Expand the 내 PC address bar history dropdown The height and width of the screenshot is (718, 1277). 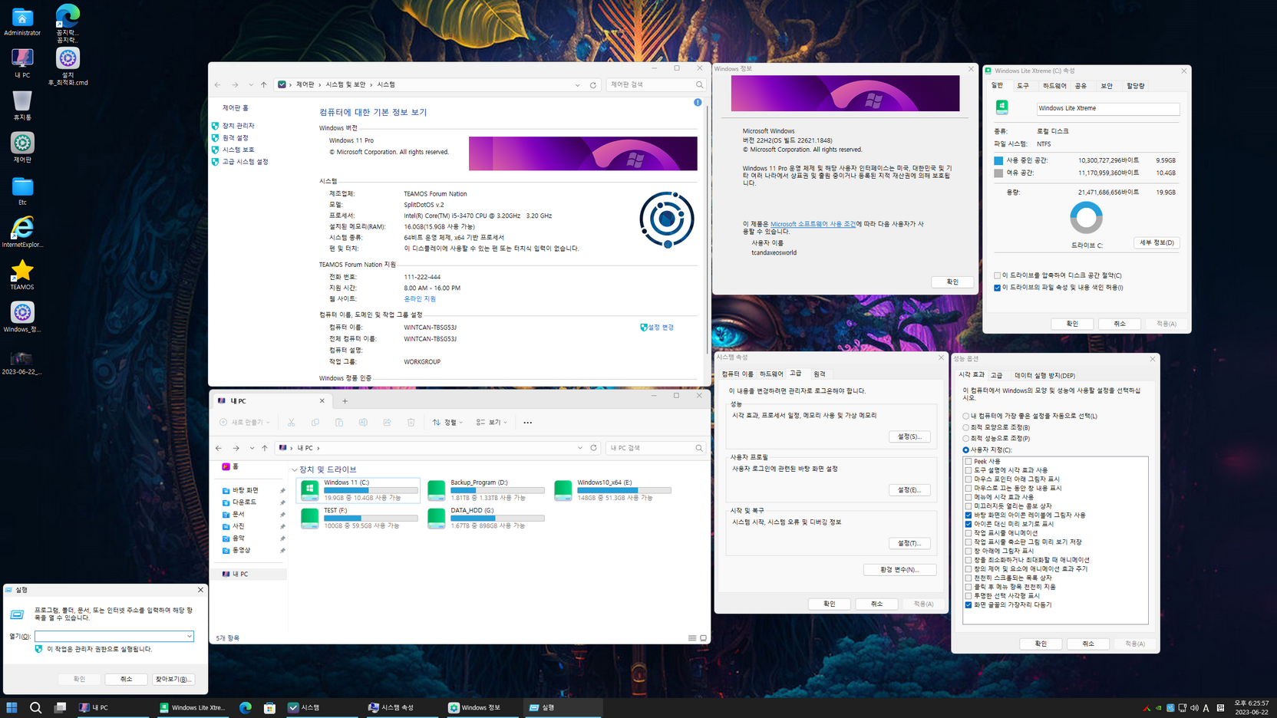click(x=579, y=448)
